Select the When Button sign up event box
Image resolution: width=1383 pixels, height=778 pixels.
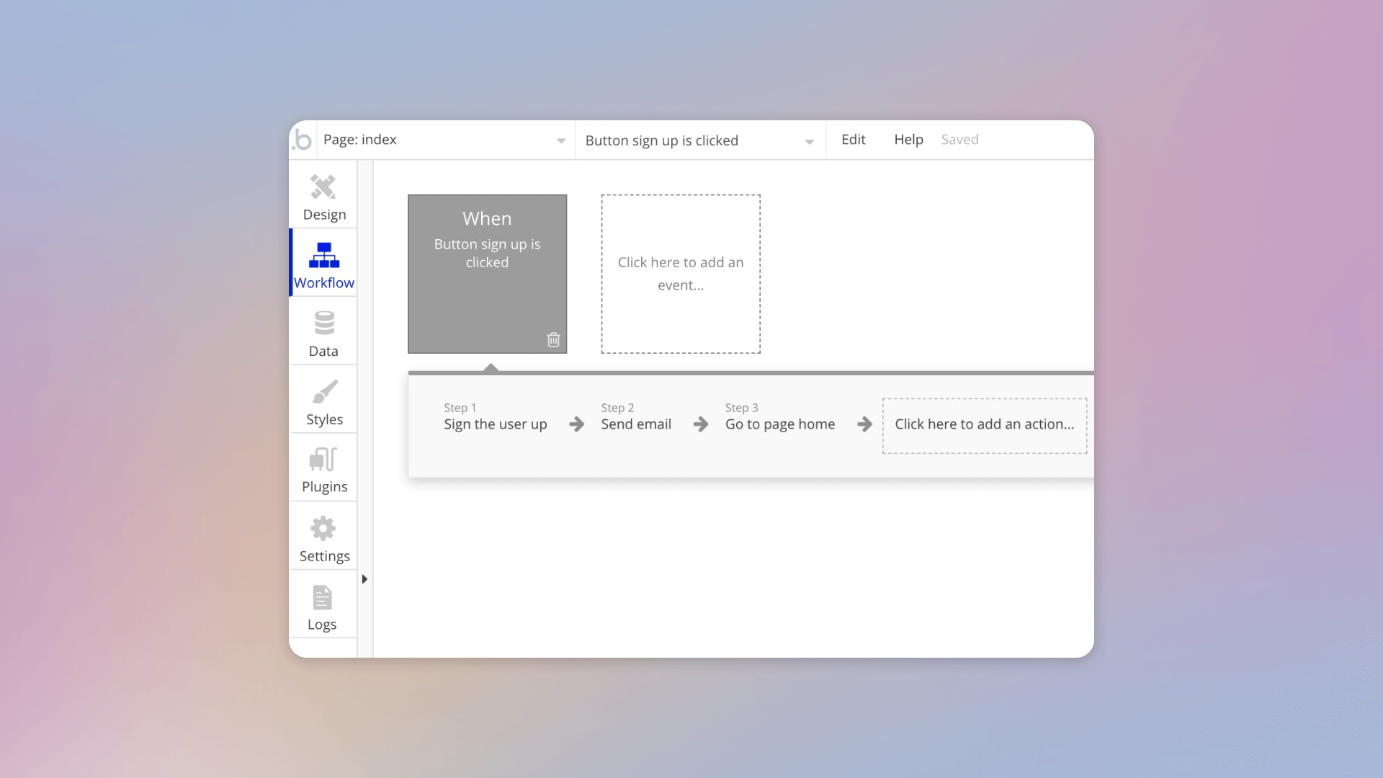[488, 274]
